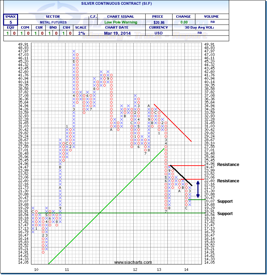The height and width of the screenshot is (275, 267).
Task: Click the www.siacharts.com watermark link
Action: (133, 262)
